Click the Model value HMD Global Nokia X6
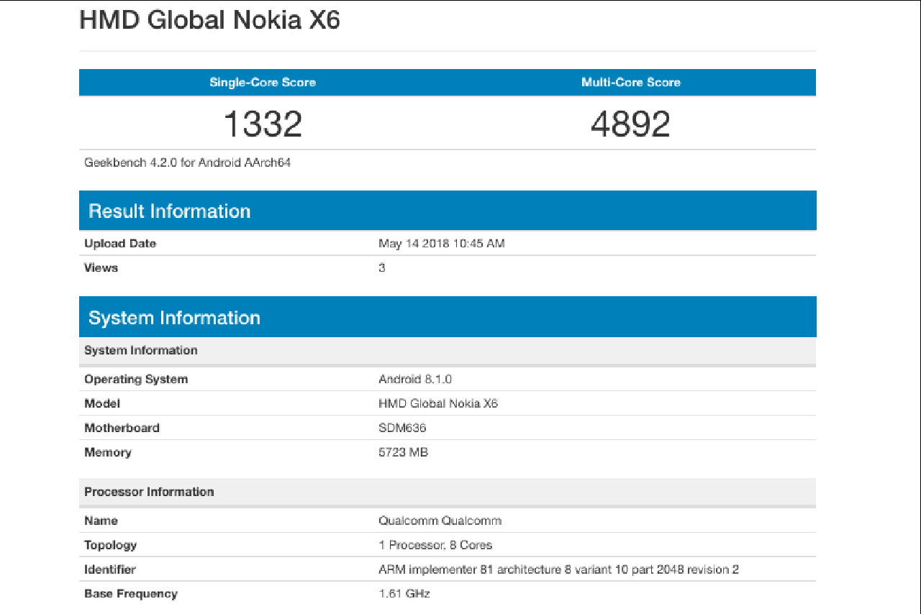This screenshot has width=921, height=614. [x=437, y=404]
